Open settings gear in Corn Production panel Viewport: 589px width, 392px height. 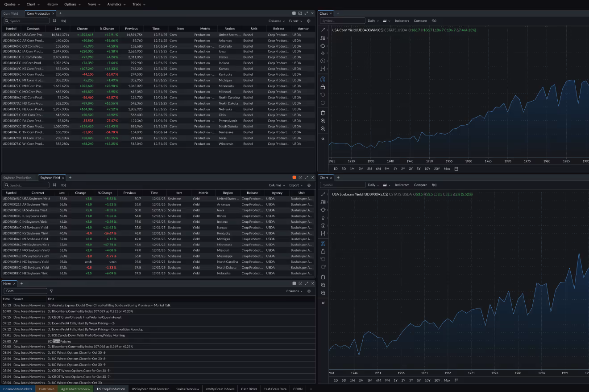click(309, 20)
